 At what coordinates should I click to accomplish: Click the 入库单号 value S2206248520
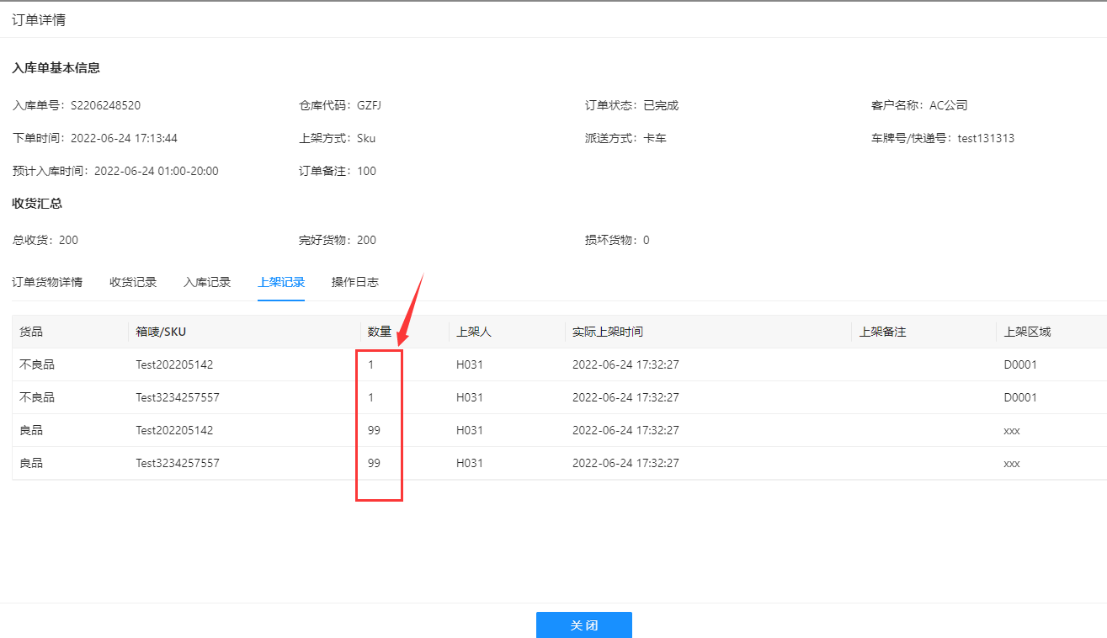(105, 105)
